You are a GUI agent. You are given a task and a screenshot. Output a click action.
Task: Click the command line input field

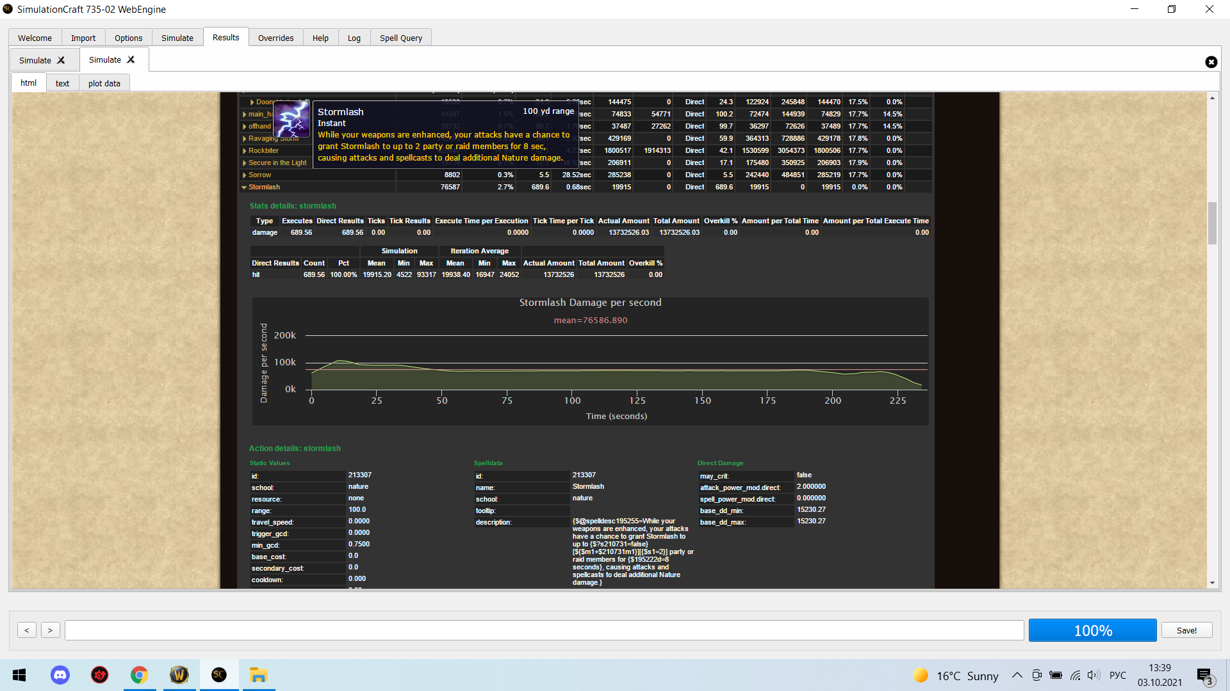click(x=543, y=630)
